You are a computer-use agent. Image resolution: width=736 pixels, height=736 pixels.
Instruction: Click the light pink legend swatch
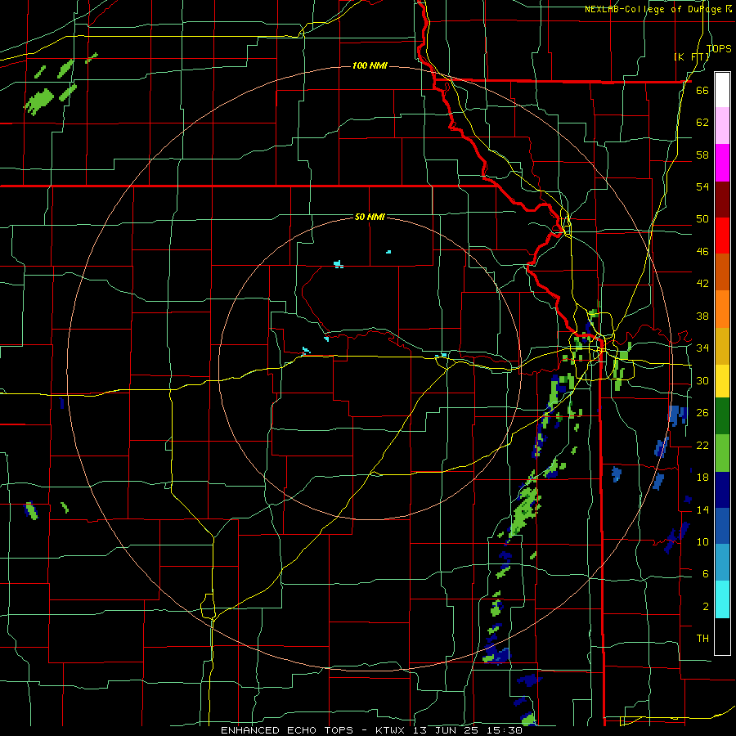pos(722,126)
